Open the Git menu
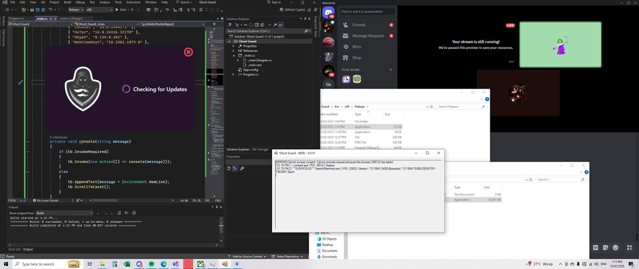 (x=42, y=2)
